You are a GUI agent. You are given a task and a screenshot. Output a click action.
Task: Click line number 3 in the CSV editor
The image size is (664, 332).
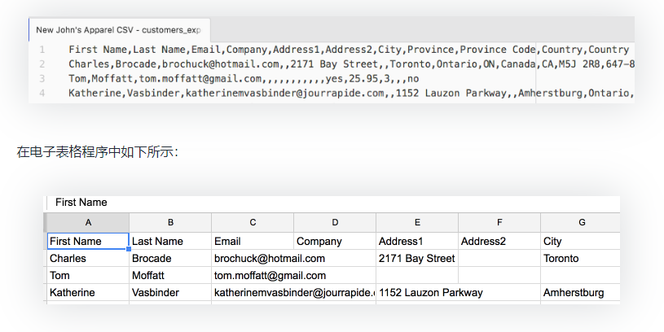(x=42, y=79)
